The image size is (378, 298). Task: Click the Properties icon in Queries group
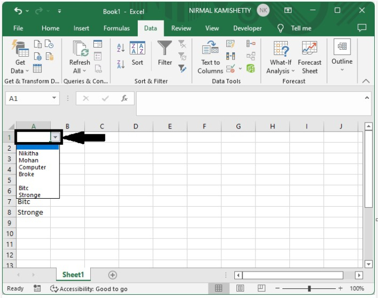tap(98, 57)
